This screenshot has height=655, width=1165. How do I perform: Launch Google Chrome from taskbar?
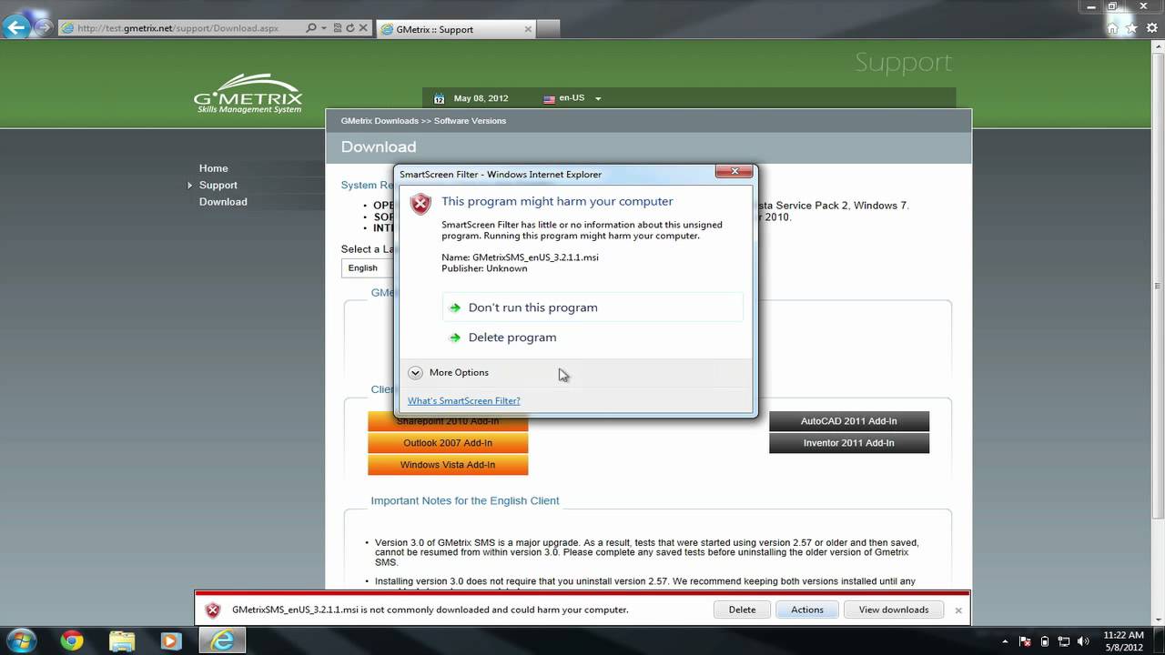click(x=72, y=640)
